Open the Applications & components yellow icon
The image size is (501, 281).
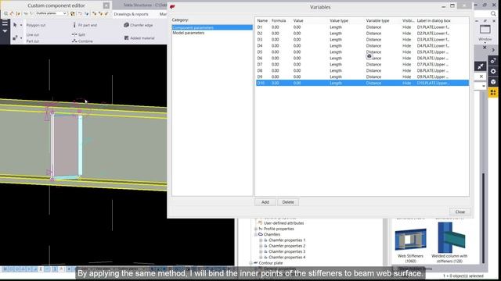click(493, 93)
